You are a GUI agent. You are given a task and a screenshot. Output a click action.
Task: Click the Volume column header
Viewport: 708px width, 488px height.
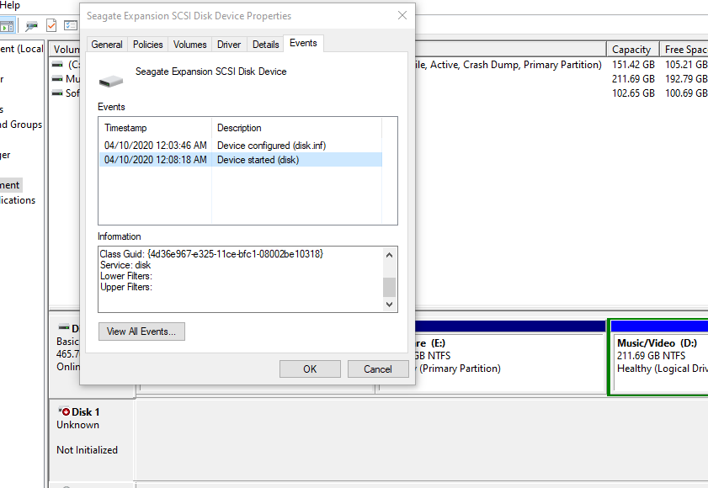point(64,49)
